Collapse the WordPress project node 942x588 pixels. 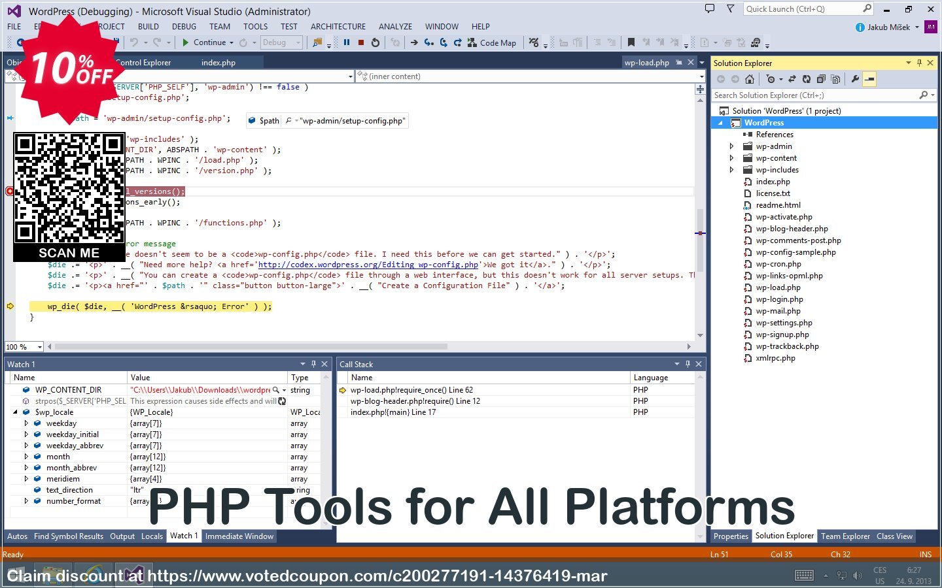[x=721, y=123]
